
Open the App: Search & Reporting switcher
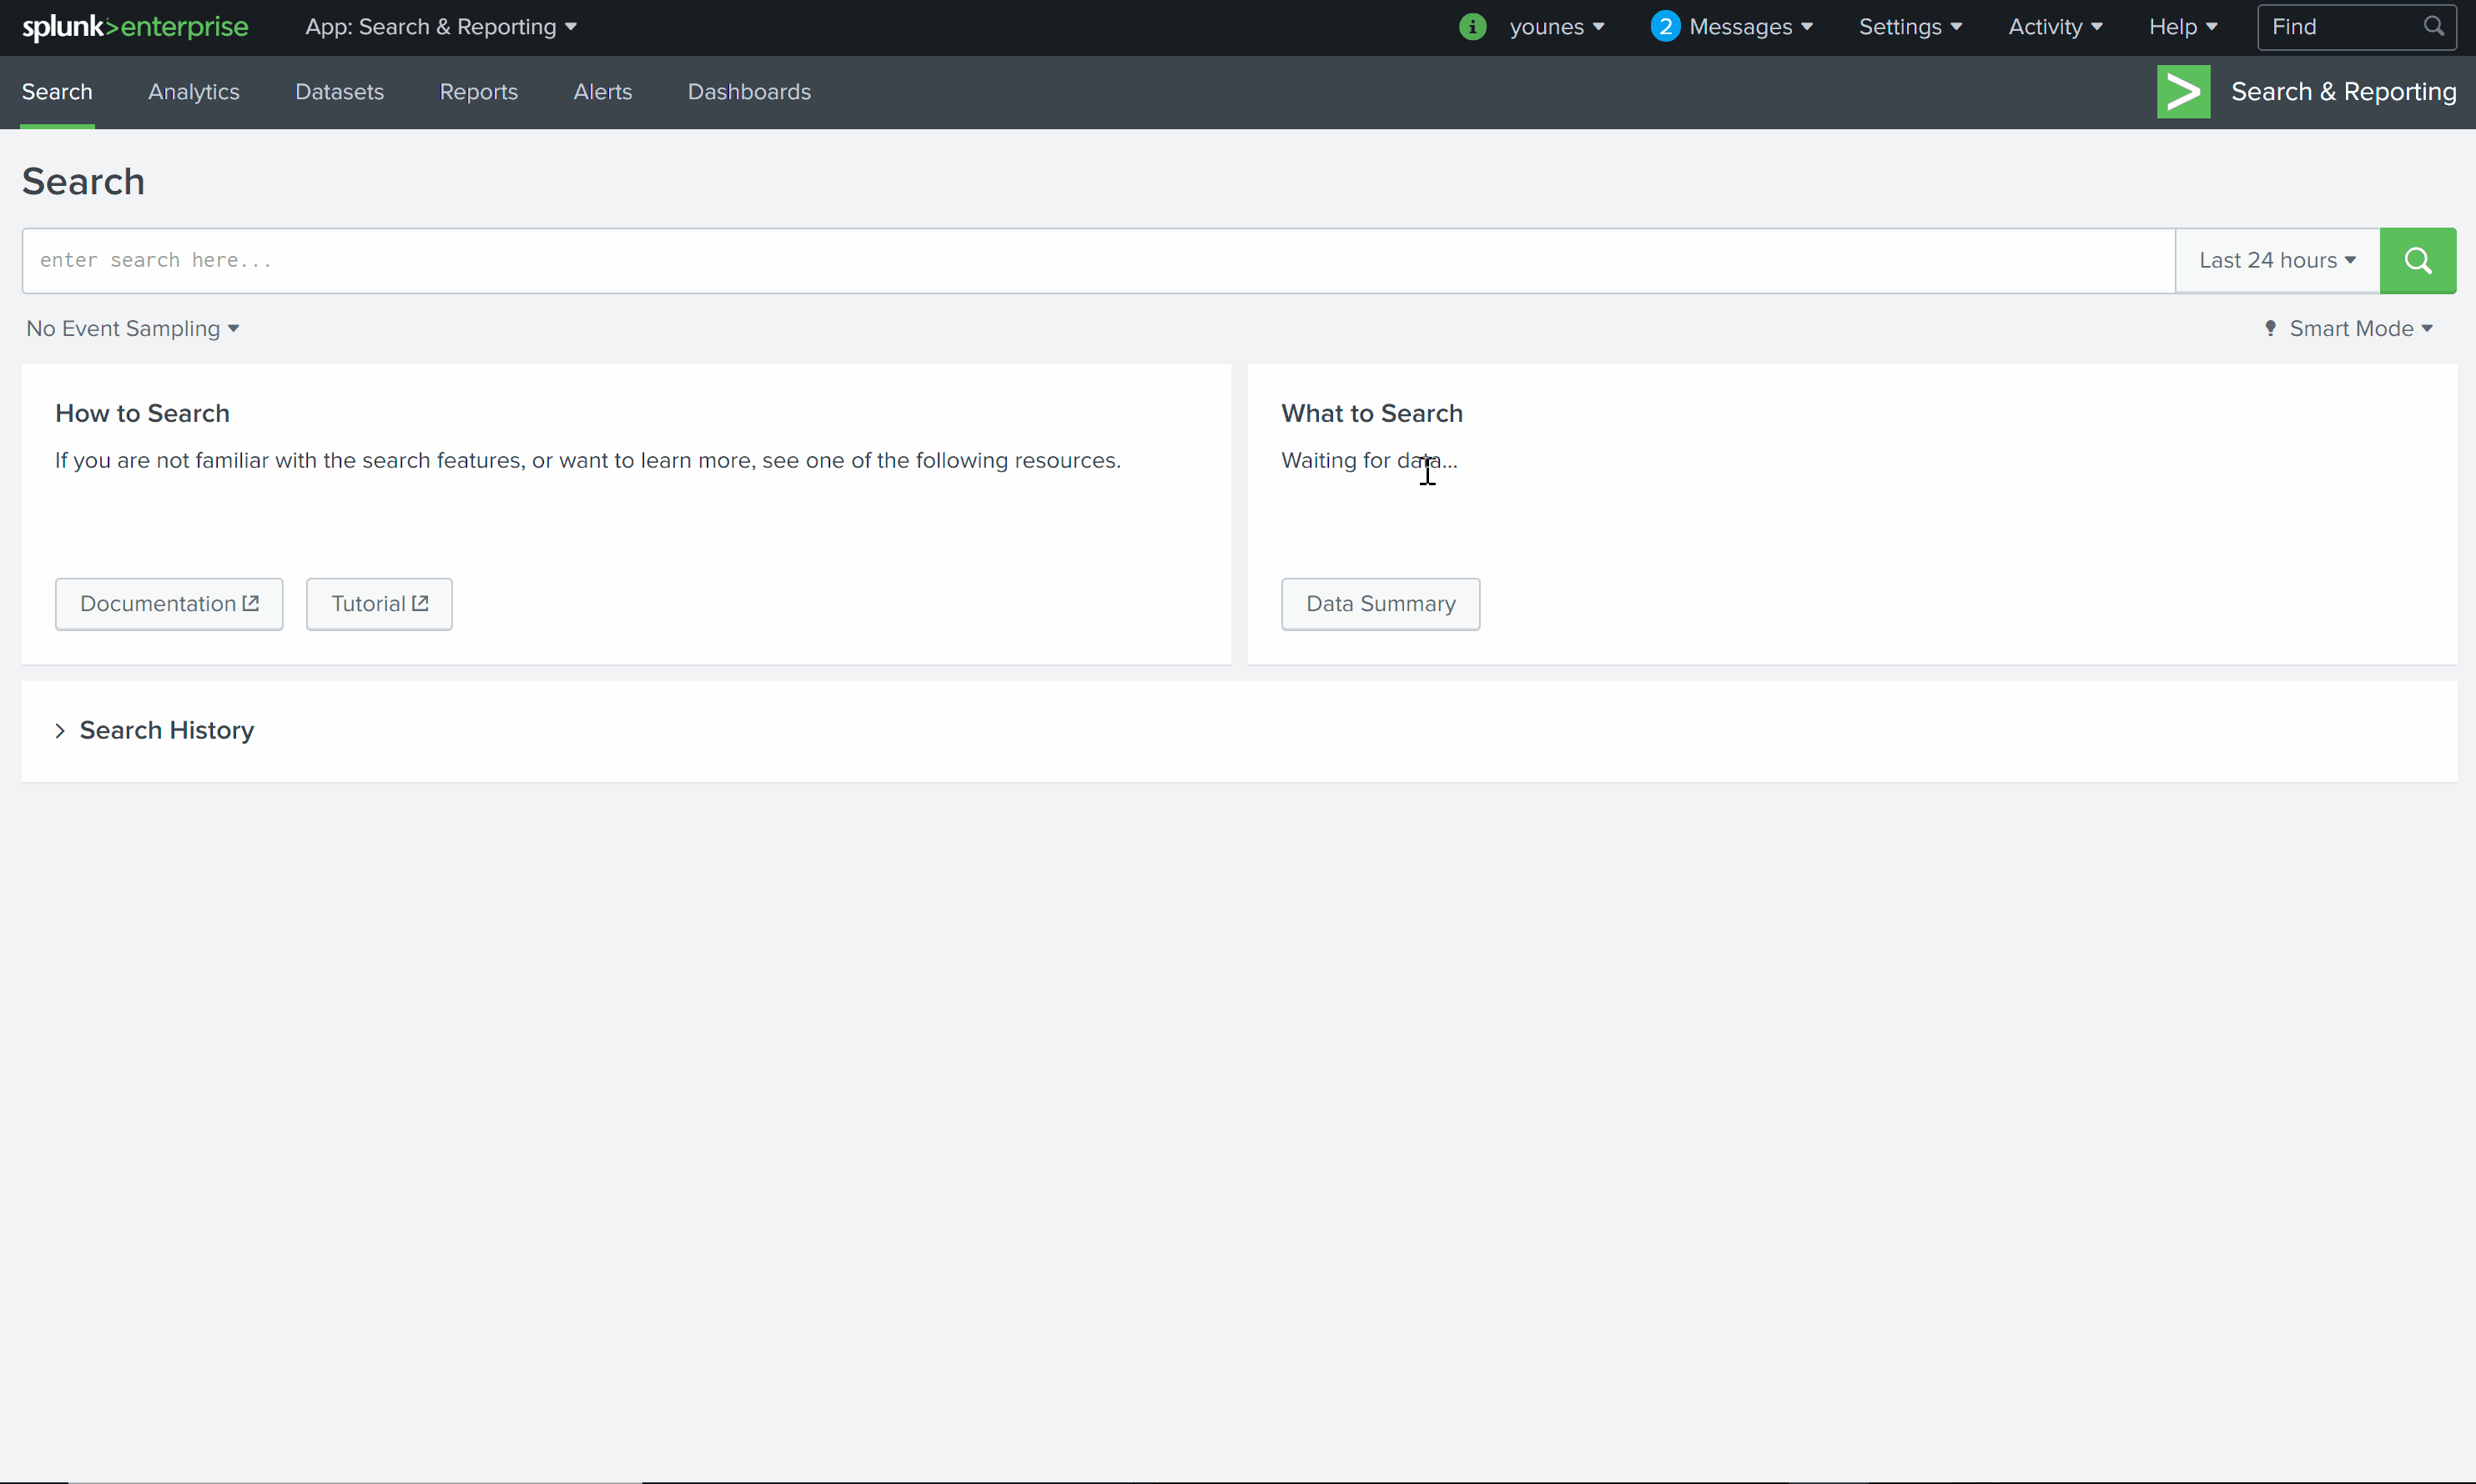pos(441,27)
